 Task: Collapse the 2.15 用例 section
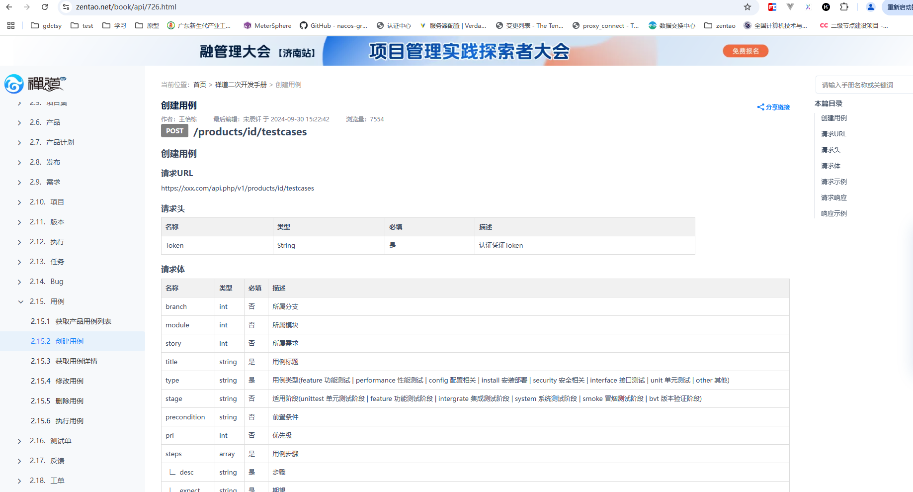(x=20, y=301)
